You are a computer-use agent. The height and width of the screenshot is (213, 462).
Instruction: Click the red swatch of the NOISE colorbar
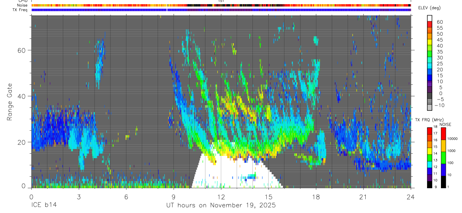pyautogui.click(x=444, y=134)
